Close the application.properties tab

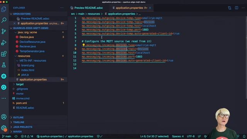click(150, 8)
